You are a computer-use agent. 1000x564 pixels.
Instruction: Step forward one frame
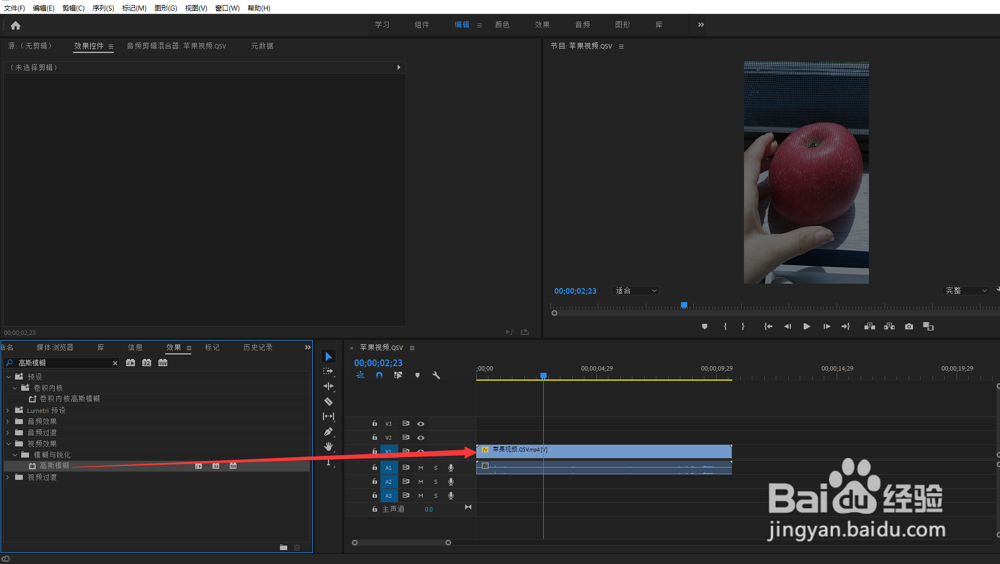coord(827,327)
